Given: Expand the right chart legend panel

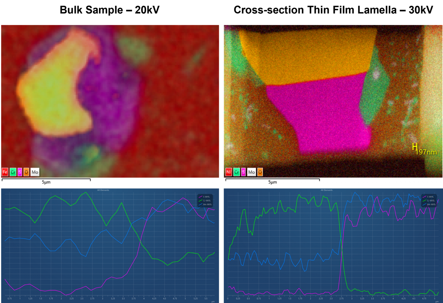Looking at the screenshot, I should [429, 200].
